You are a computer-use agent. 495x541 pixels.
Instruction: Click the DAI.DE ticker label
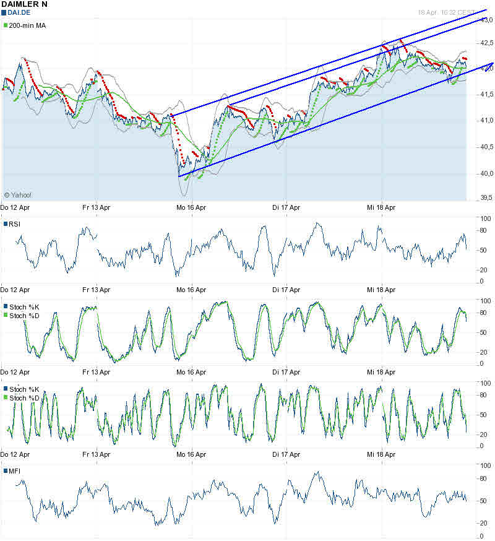tap(19, 13)
